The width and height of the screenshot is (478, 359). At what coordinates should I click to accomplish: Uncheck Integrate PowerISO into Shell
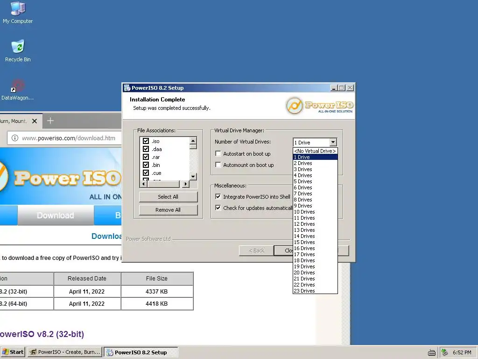click(218, 197)
